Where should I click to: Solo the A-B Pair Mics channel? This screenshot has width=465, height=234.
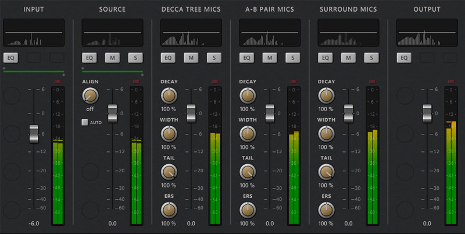[x=293, y=58]
